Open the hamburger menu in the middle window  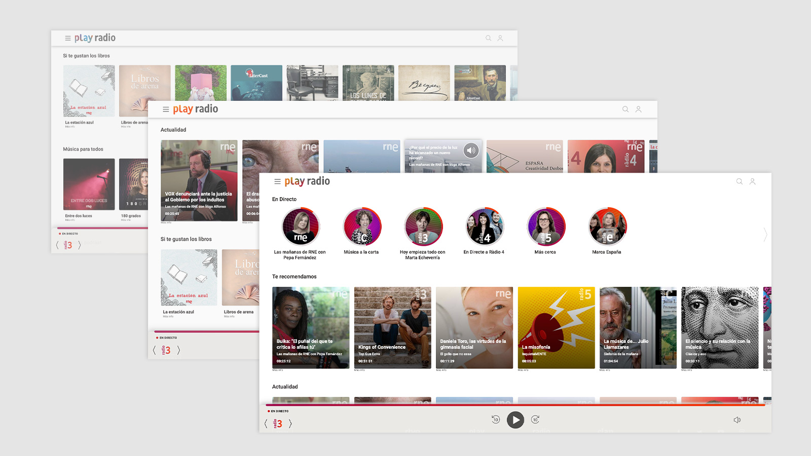166,109
